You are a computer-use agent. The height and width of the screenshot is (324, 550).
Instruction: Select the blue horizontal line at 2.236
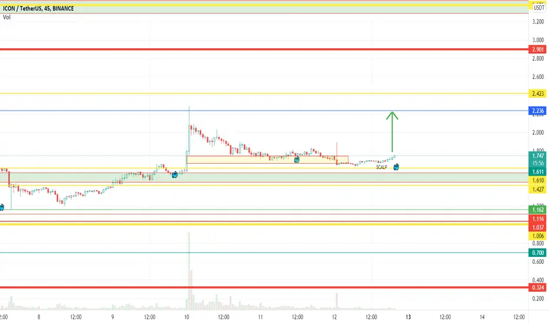pyautogui.click(x=264, y=111)
